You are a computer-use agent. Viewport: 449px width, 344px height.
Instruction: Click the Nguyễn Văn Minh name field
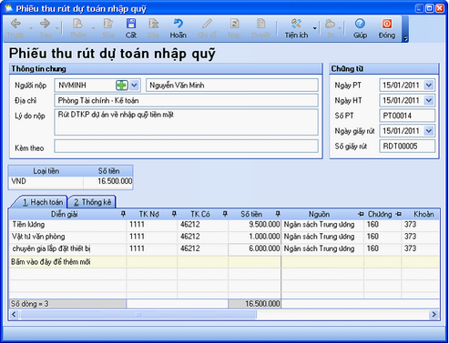(232, 86)
